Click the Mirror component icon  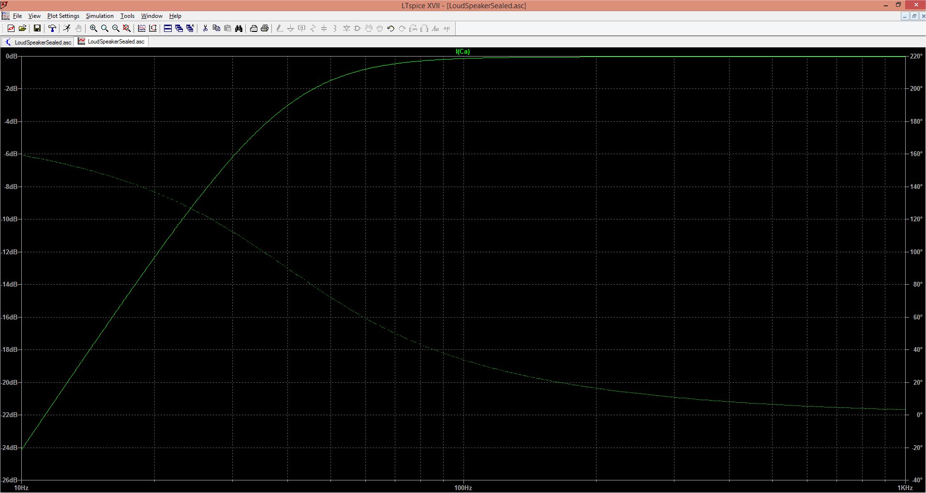click(424, 29)
